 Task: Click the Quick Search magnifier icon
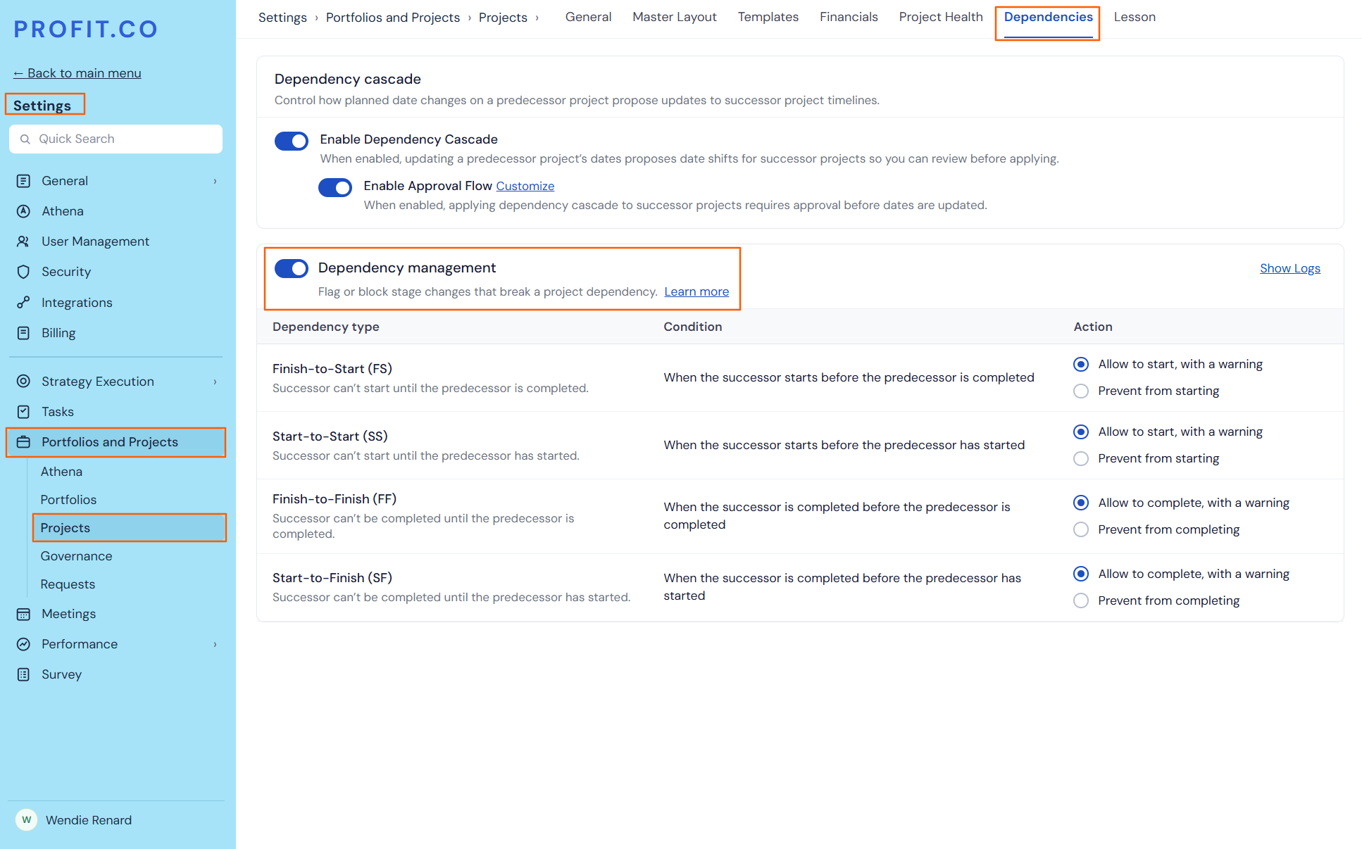tap(25, 139)
